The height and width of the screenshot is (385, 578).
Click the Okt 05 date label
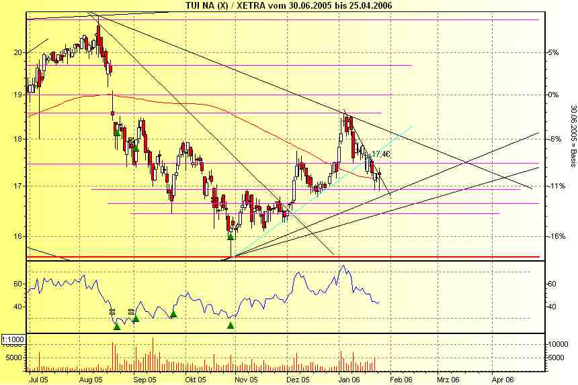[195, 379]
